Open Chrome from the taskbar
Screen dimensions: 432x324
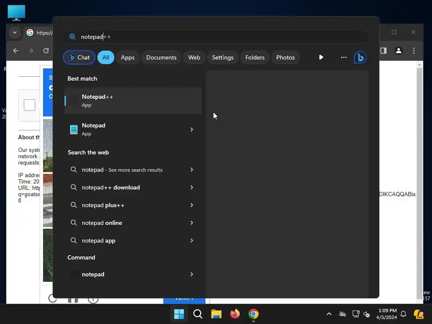coord(254,314)
